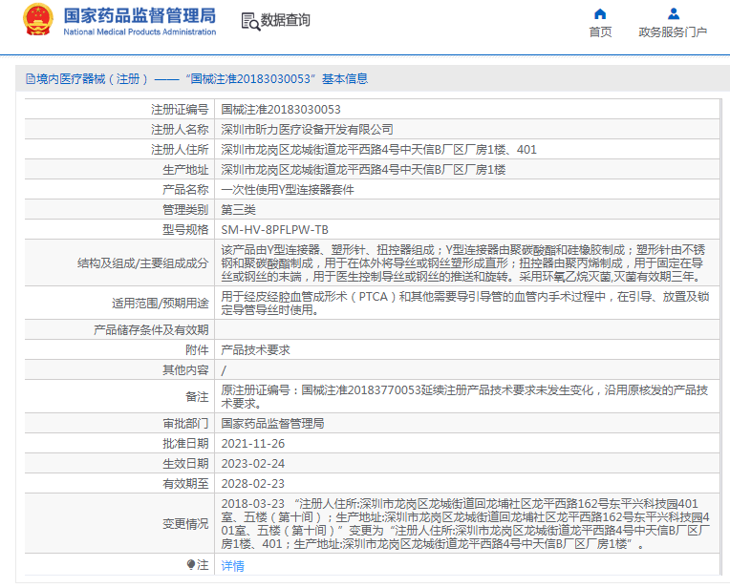Click the 产品储存条件及有效期 row label
The height and width of the screenshot is (588, 730).
151,330
